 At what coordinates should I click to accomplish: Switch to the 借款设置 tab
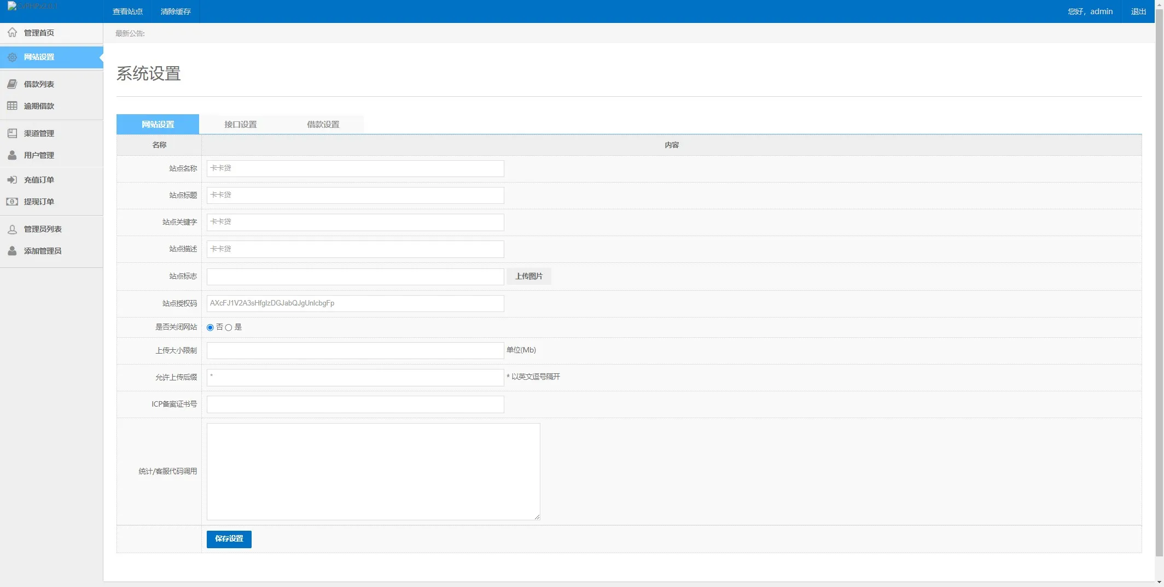tap(323, 125)
